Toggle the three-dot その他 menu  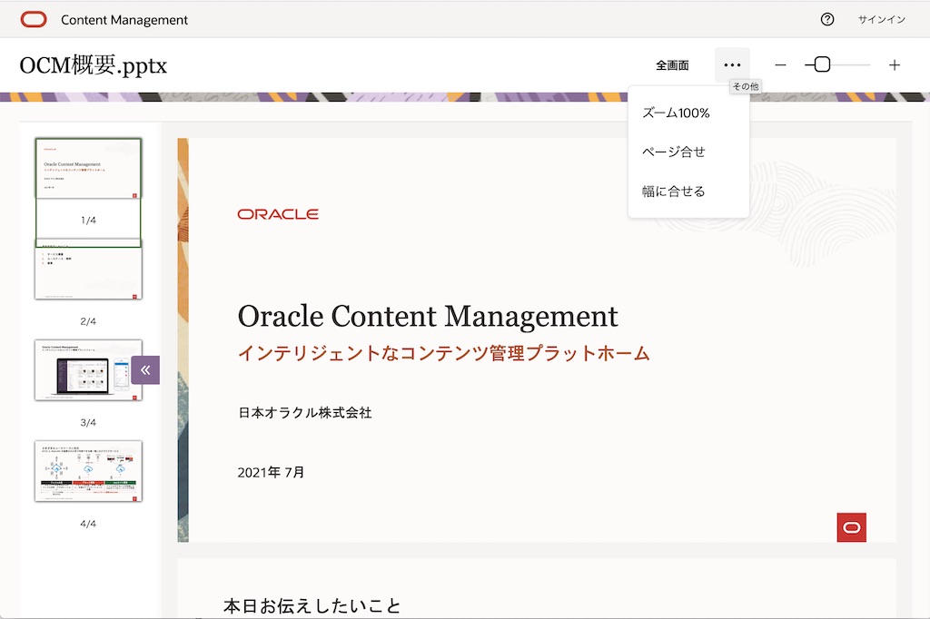732,65
